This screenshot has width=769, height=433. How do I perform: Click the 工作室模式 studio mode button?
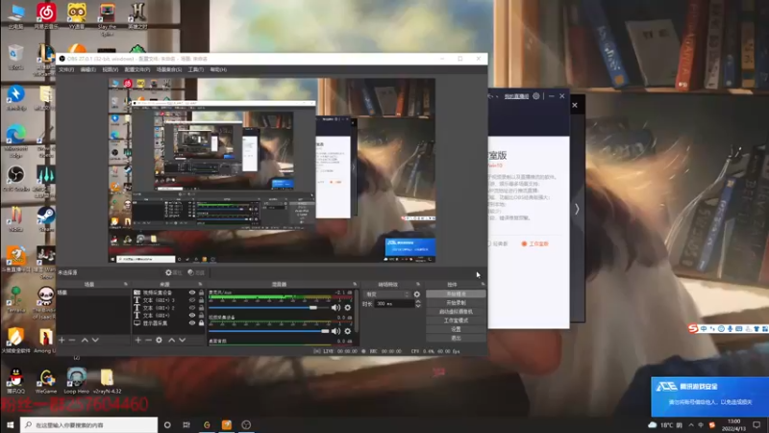[x=456, y=320]
